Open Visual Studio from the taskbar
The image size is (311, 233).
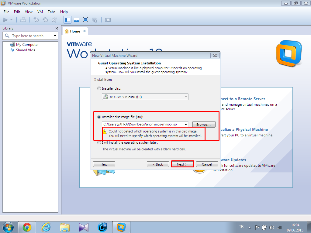84,227
